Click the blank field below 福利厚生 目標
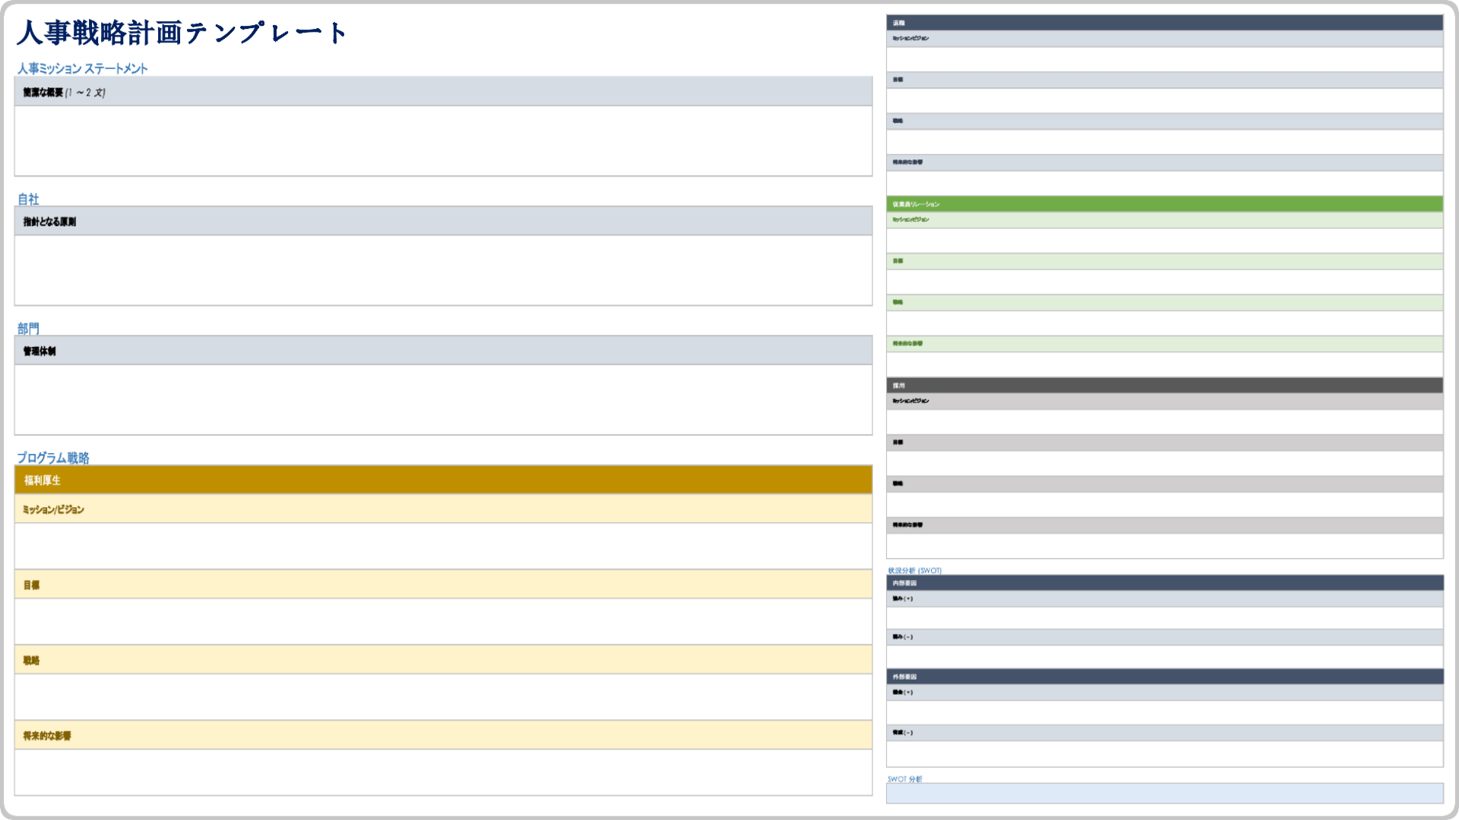Image resolution: width=1459 pixels, height=820 pixels. point(443,621)
